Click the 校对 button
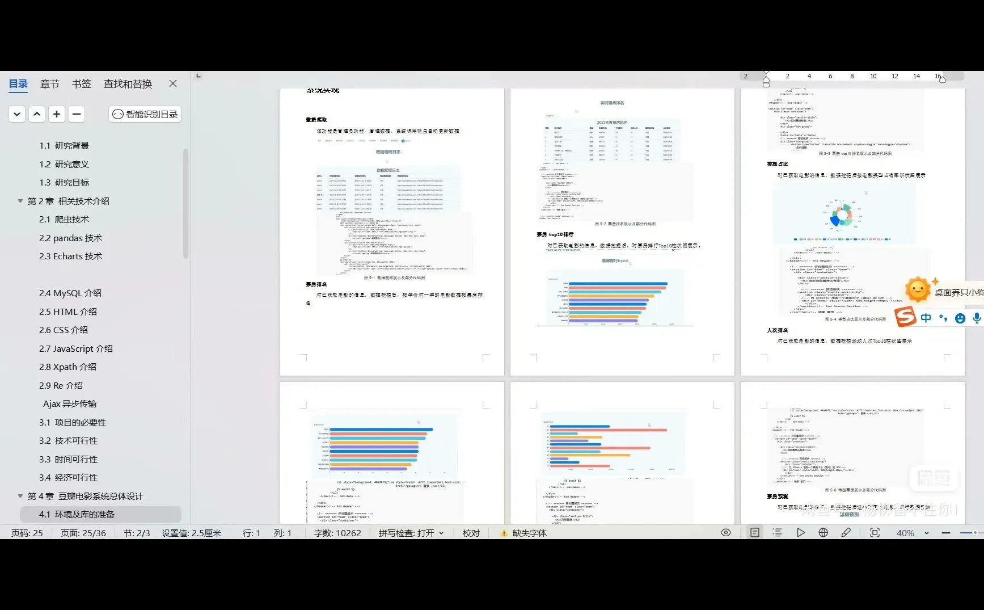This screenshot has width=984, height=610. 471,533
